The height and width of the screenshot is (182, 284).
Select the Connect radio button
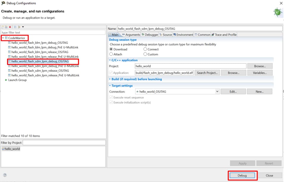pyautogui.click(x=145, y=49)
